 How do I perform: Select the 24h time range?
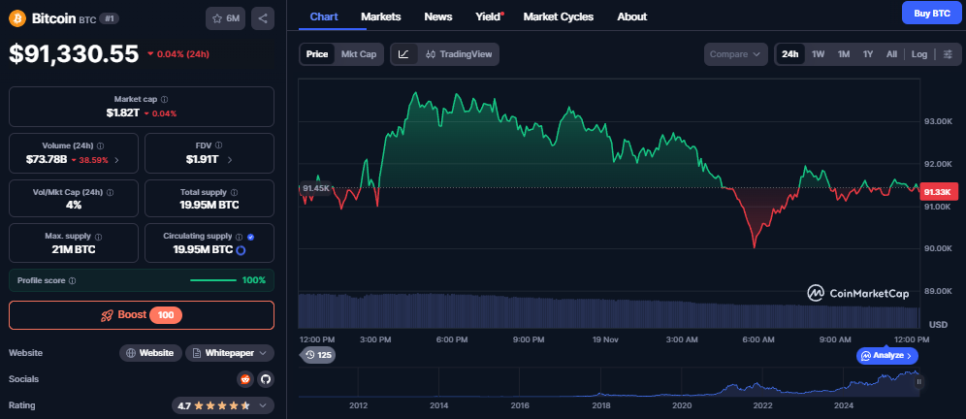coord(789,54)
